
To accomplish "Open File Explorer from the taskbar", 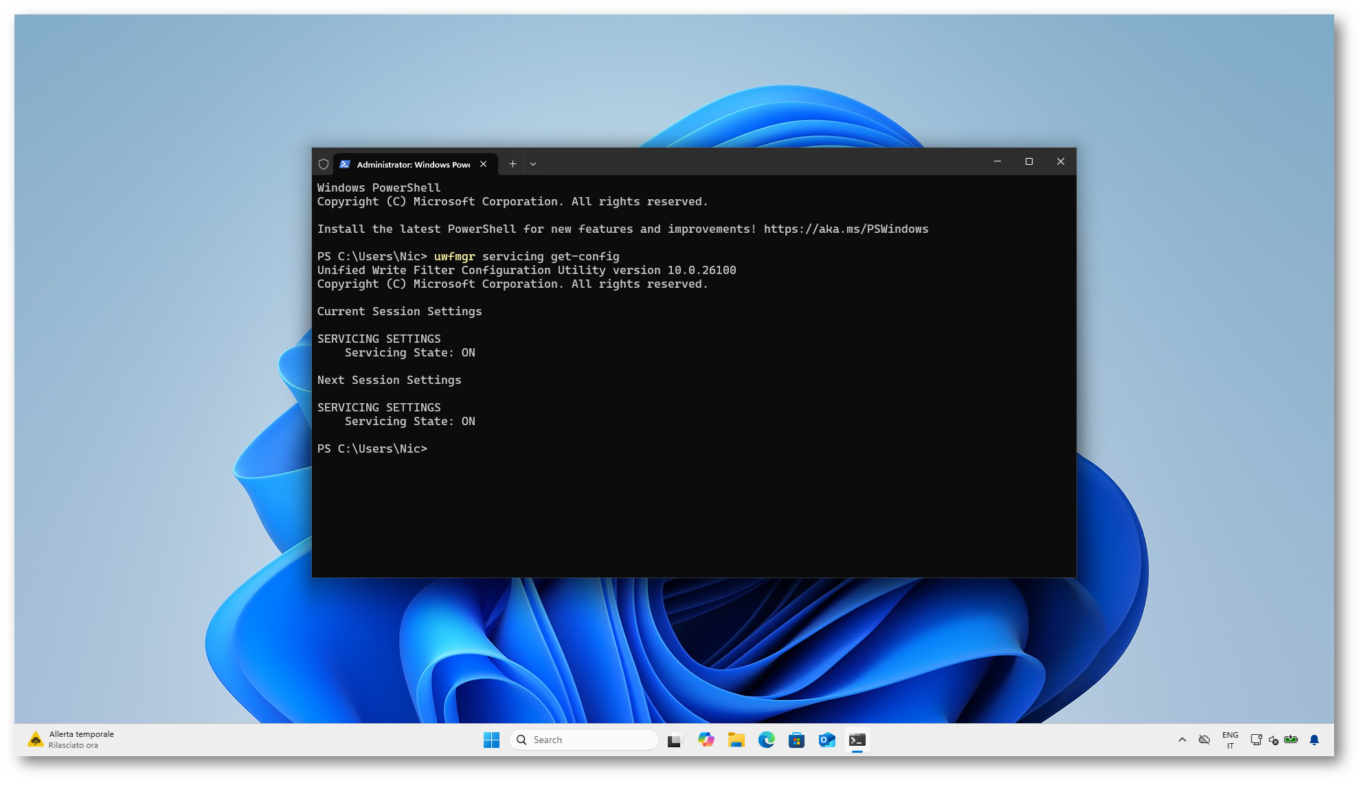I will [x=736, y=740].
